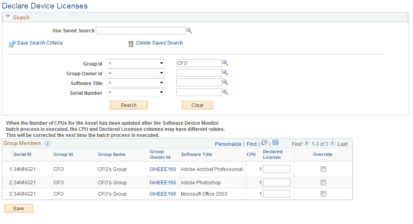Click Declared License field for Adobe Acrobat Professional
The image size is (413, 224).
pos(276,169)
